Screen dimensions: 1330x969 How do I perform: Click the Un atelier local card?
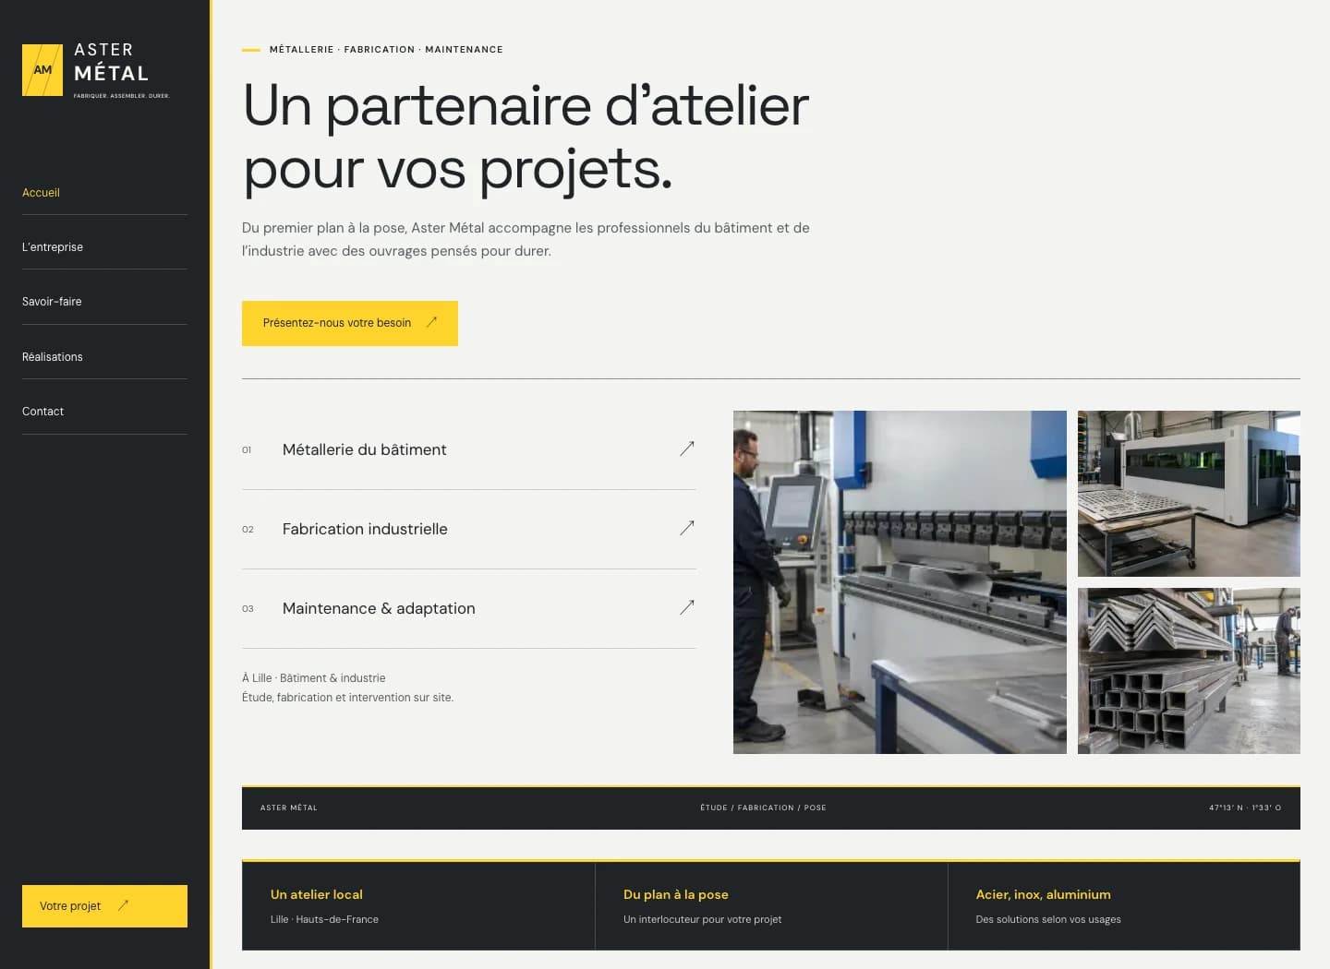click(x=418, y=905)
